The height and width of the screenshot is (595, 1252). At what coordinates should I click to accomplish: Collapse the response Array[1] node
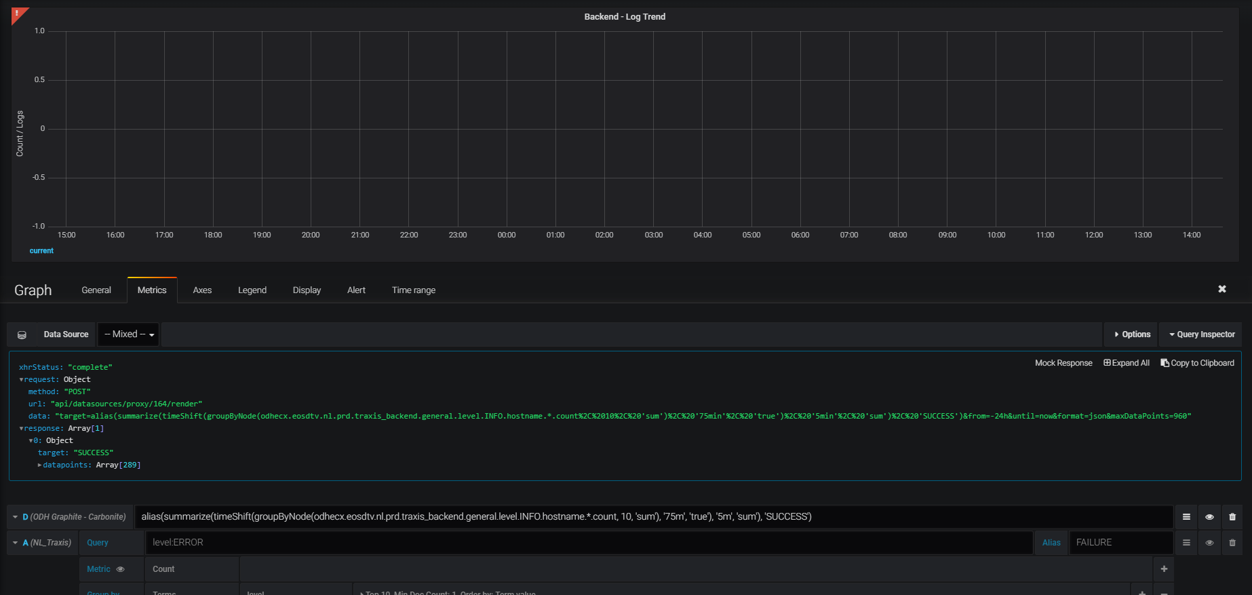pos(21,428)
